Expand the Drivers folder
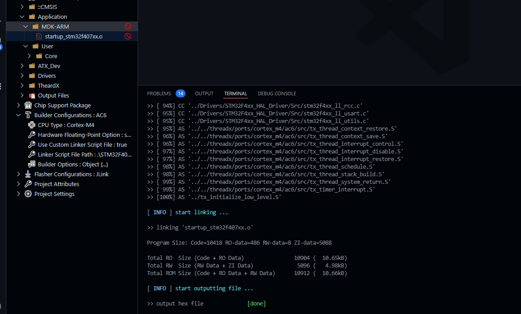521x314 pixels. [22, 76]
